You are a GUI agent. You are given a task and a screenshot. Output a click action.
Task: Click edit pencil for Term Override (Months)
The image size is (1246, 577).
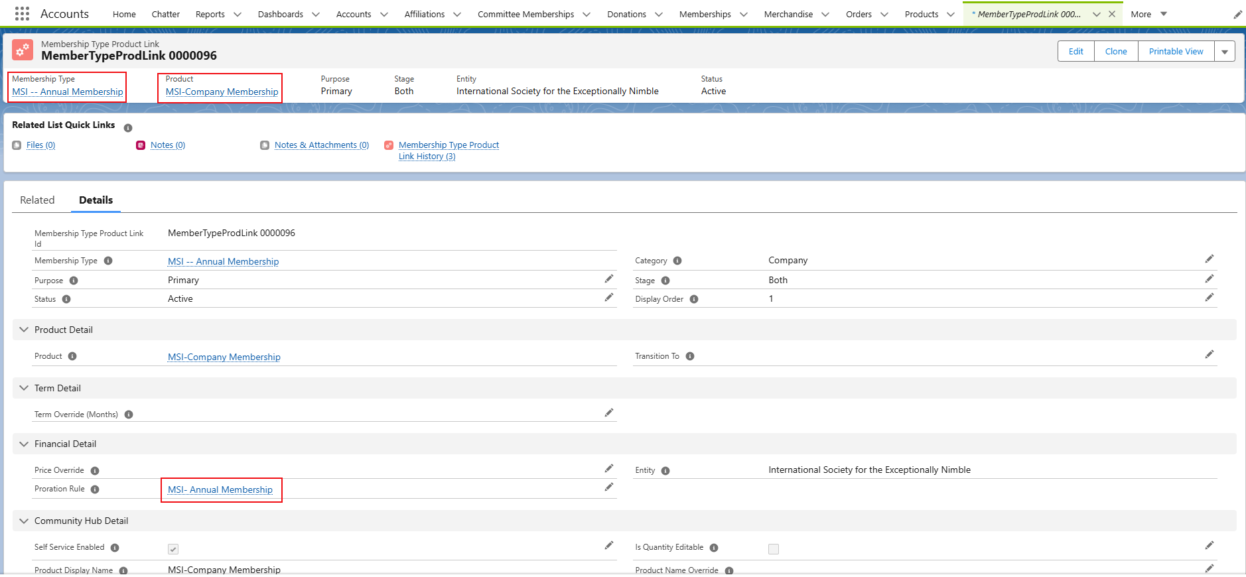tap(608, 413)
